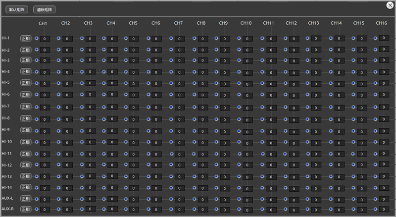Enable the HI-6 to CH13 routing dot
This screenshot has height=217, width=396.
tap(307, 94)
